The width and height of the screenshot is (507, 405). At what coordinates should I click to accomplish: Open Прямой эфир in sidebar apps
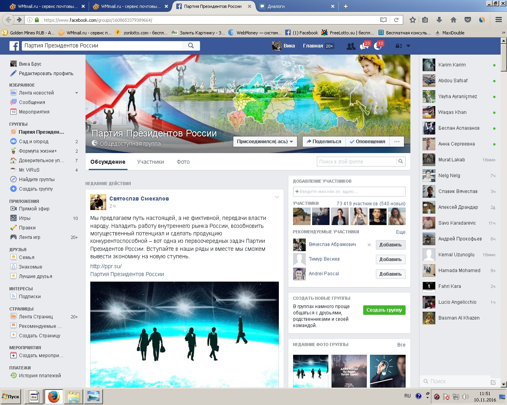34,208
